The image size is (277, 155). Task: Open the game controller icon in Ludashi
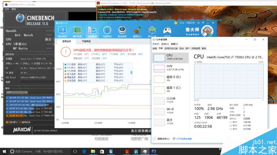click(167, 31)
